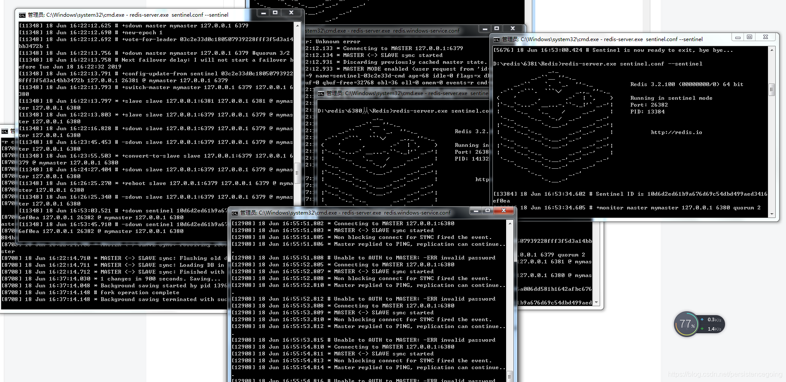Click the 77% memory usage circle widget
786x382 pixels.
click(687, 324)
